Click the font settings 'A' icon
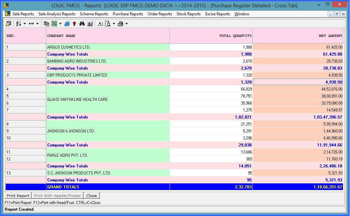This screenshot has width=350, height=216. coord(100,23)
